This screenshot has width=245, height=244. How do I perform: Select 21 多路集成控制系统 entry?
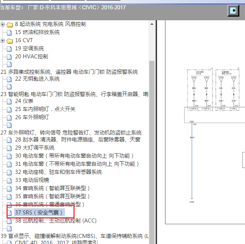pos(69,72)
